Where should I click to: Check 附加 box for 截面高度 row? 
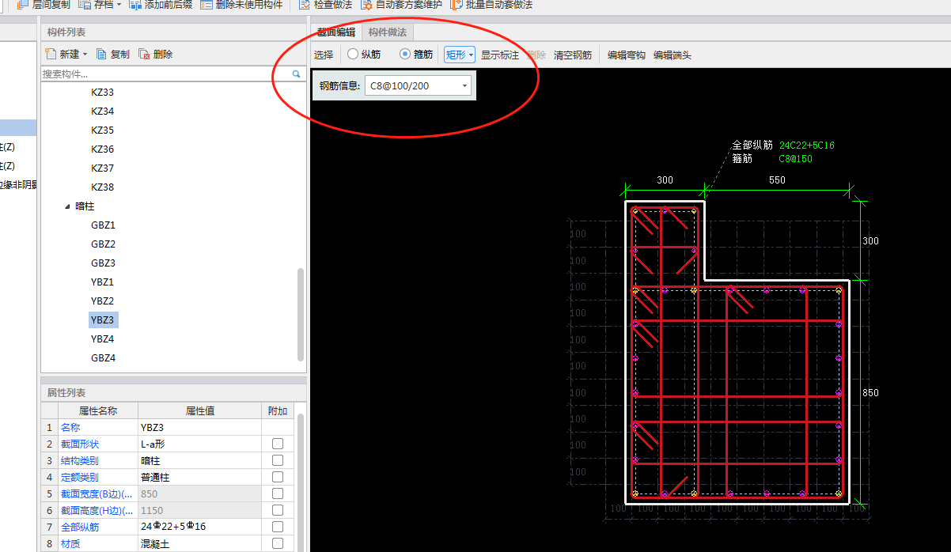[278, 510]
